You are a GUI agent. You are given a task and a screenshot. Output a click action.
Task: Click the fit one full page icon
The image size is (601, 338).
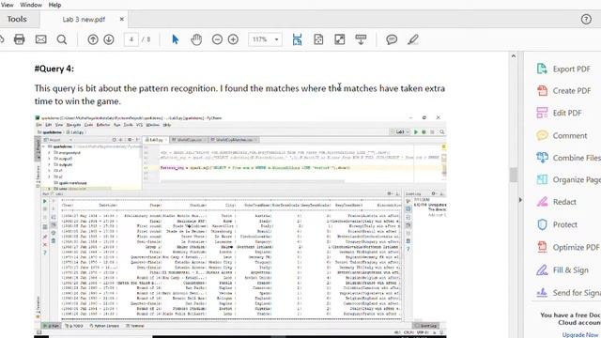point(318,39)
